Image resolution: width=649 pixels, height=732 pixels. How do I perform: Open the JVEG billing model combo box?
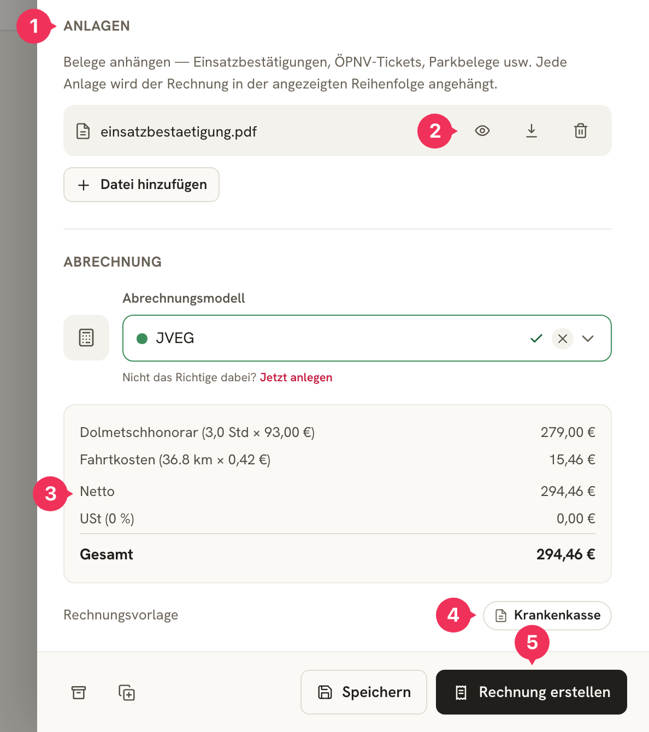coord(367,338)
